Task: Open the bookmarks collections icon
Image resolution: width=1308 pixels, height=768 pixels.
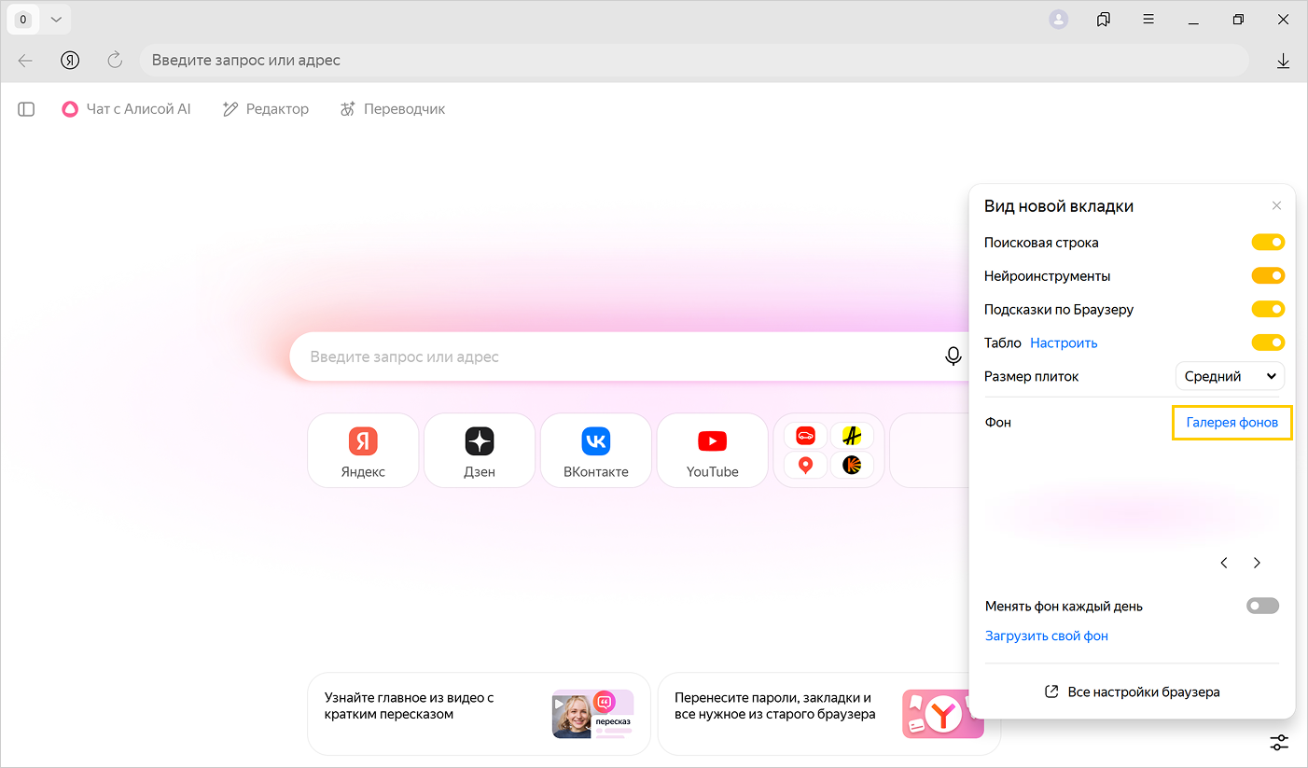Action: (x=1104, y=20)
